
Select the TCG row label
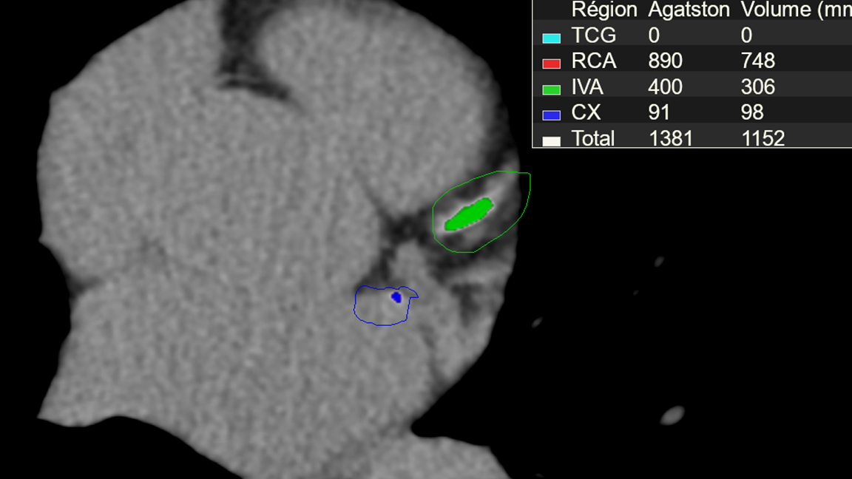coord(594,35)
